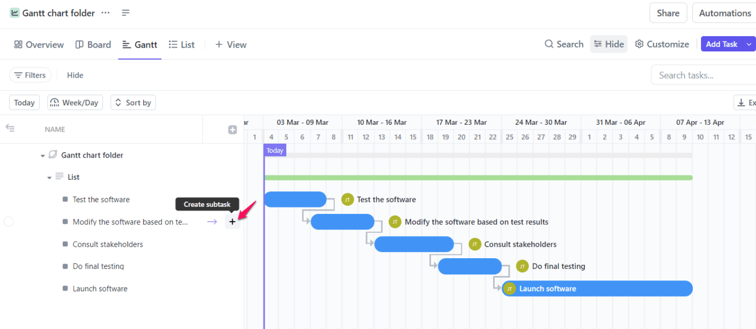Click status square of Launch software
The width and height of the screenshot is (756, 329).
[65, 288]
